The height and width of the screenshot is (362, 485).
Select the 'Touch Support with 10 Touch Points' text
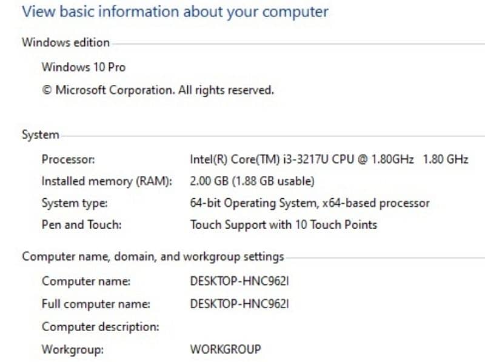point(283,225)
